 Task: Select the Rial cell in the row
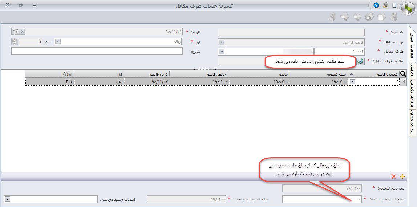[50, 82]
